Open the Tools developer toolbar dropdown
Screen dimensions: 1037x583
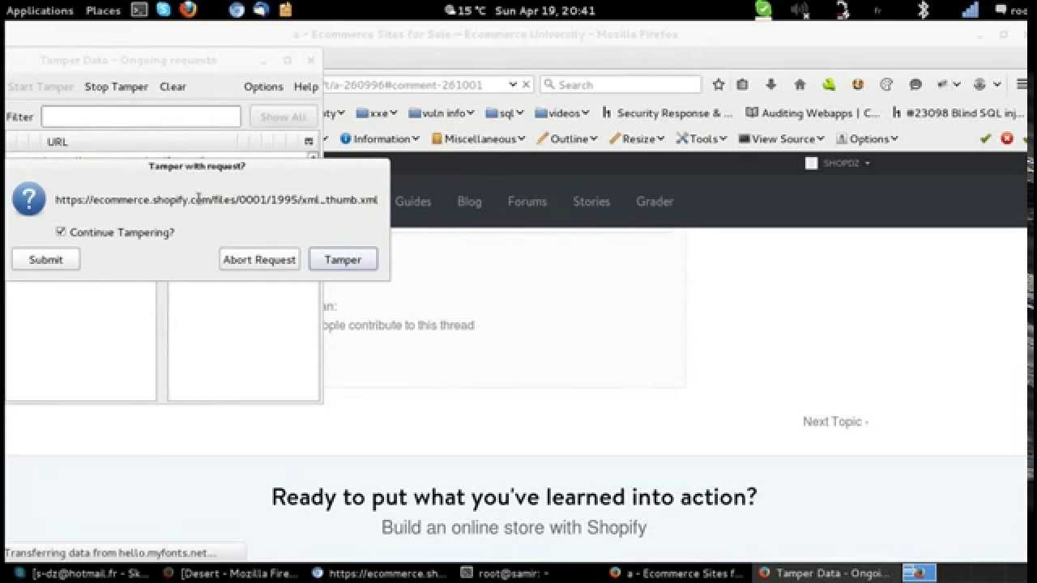tap(702, 138)
